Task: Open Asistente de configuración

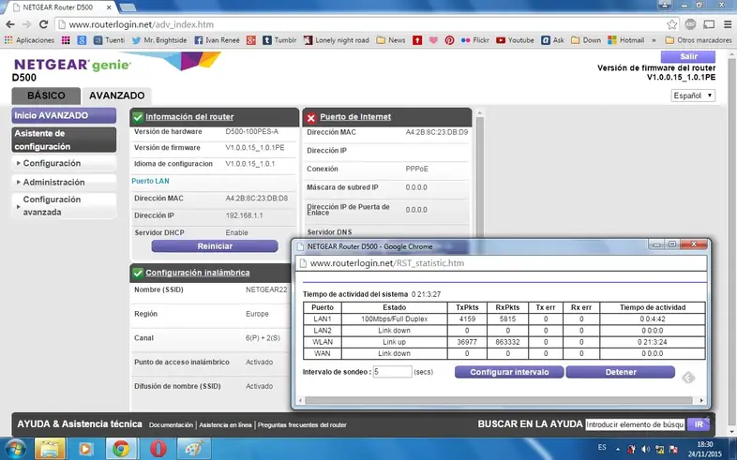Action: pyautogui.click(x=64, y=140)
